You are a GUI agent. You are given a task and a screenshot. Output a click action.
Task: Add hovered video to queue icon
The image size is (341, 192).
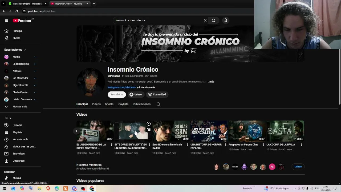pyautogui.click(x=149, y=129)
